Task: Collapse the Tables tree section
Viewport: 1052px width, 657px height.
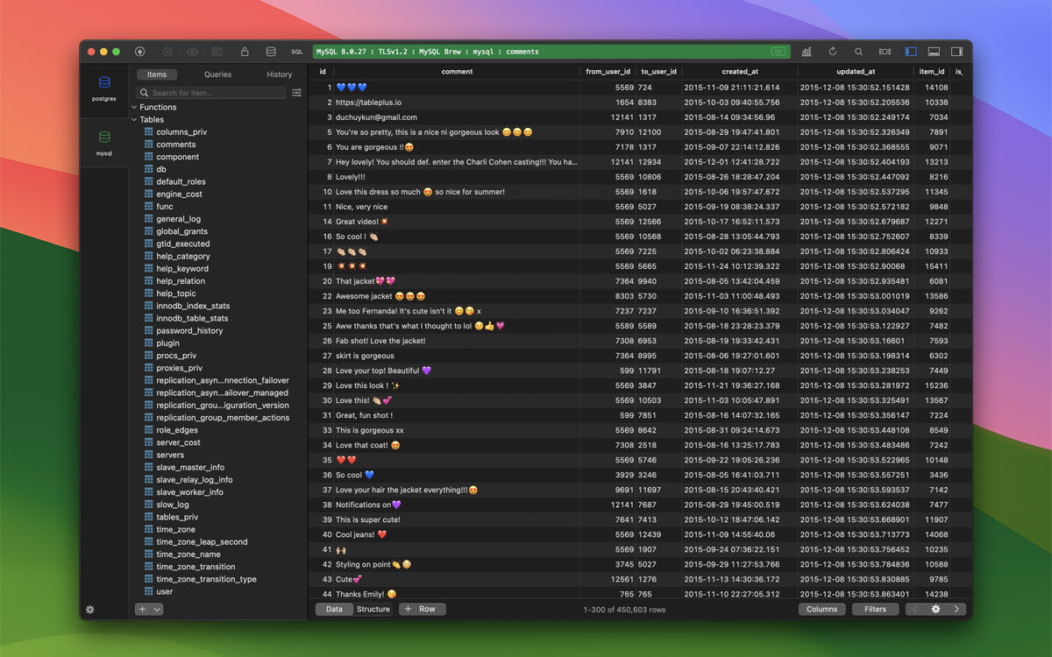Action: click(134, 119)
